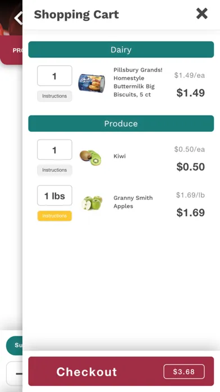
Task: Open the Granny Smith Apples image
Action: (92, 203)
